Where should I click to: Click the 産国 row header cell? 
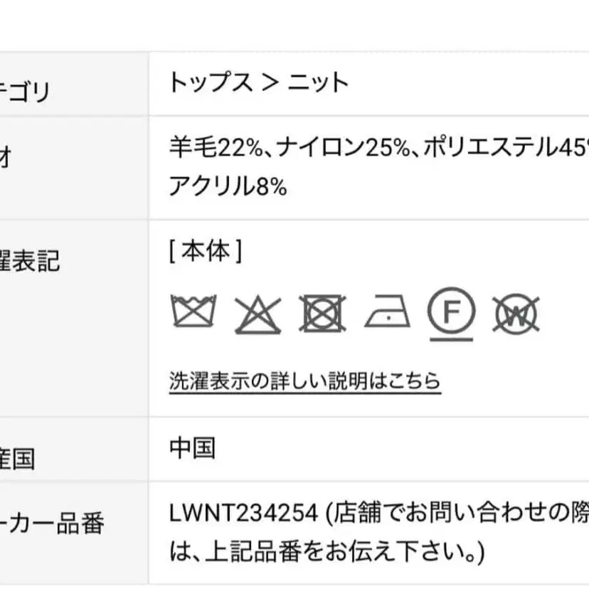coord(17,459)
